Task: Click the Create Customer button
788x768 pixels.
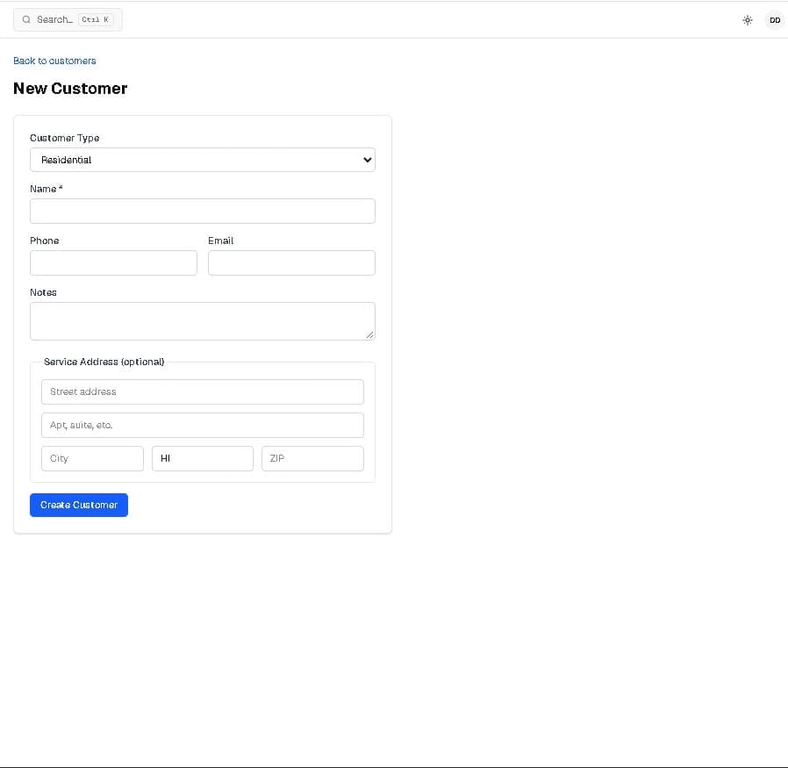Action: pyautogui.click(x=79, y=505)
